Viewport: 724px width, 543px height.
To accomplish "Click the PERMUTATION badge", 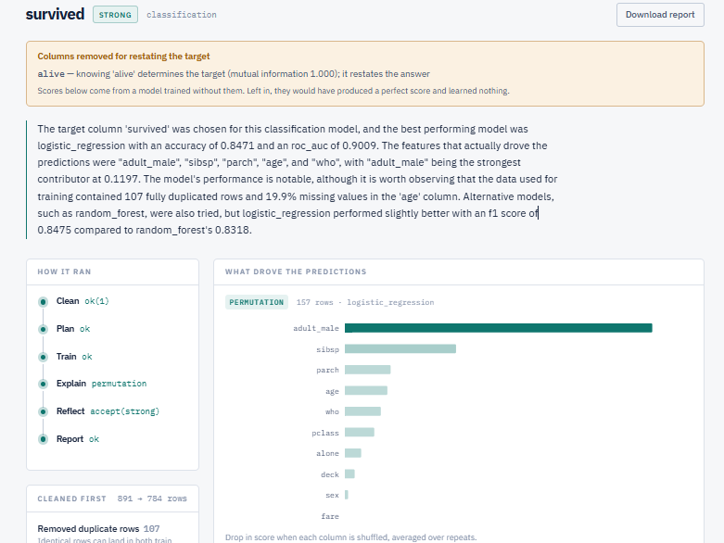I will [256, 302].
